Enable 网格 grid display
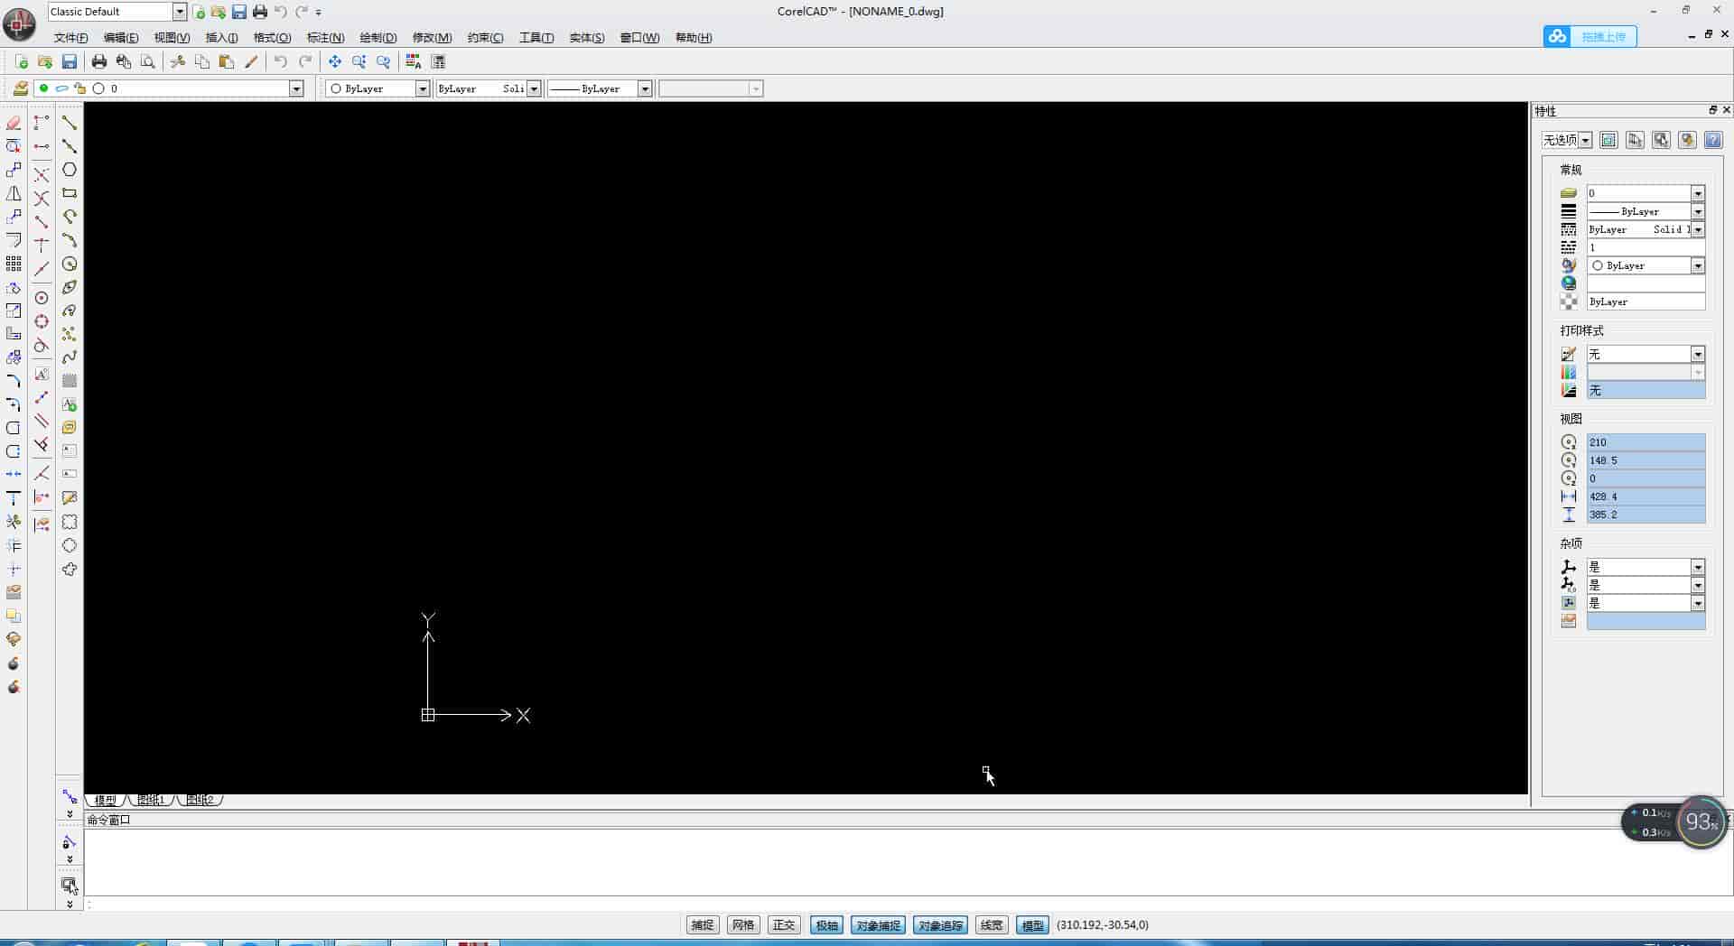Image resolution: width=1734 pixels, height=946 pixels. [743, 924]
